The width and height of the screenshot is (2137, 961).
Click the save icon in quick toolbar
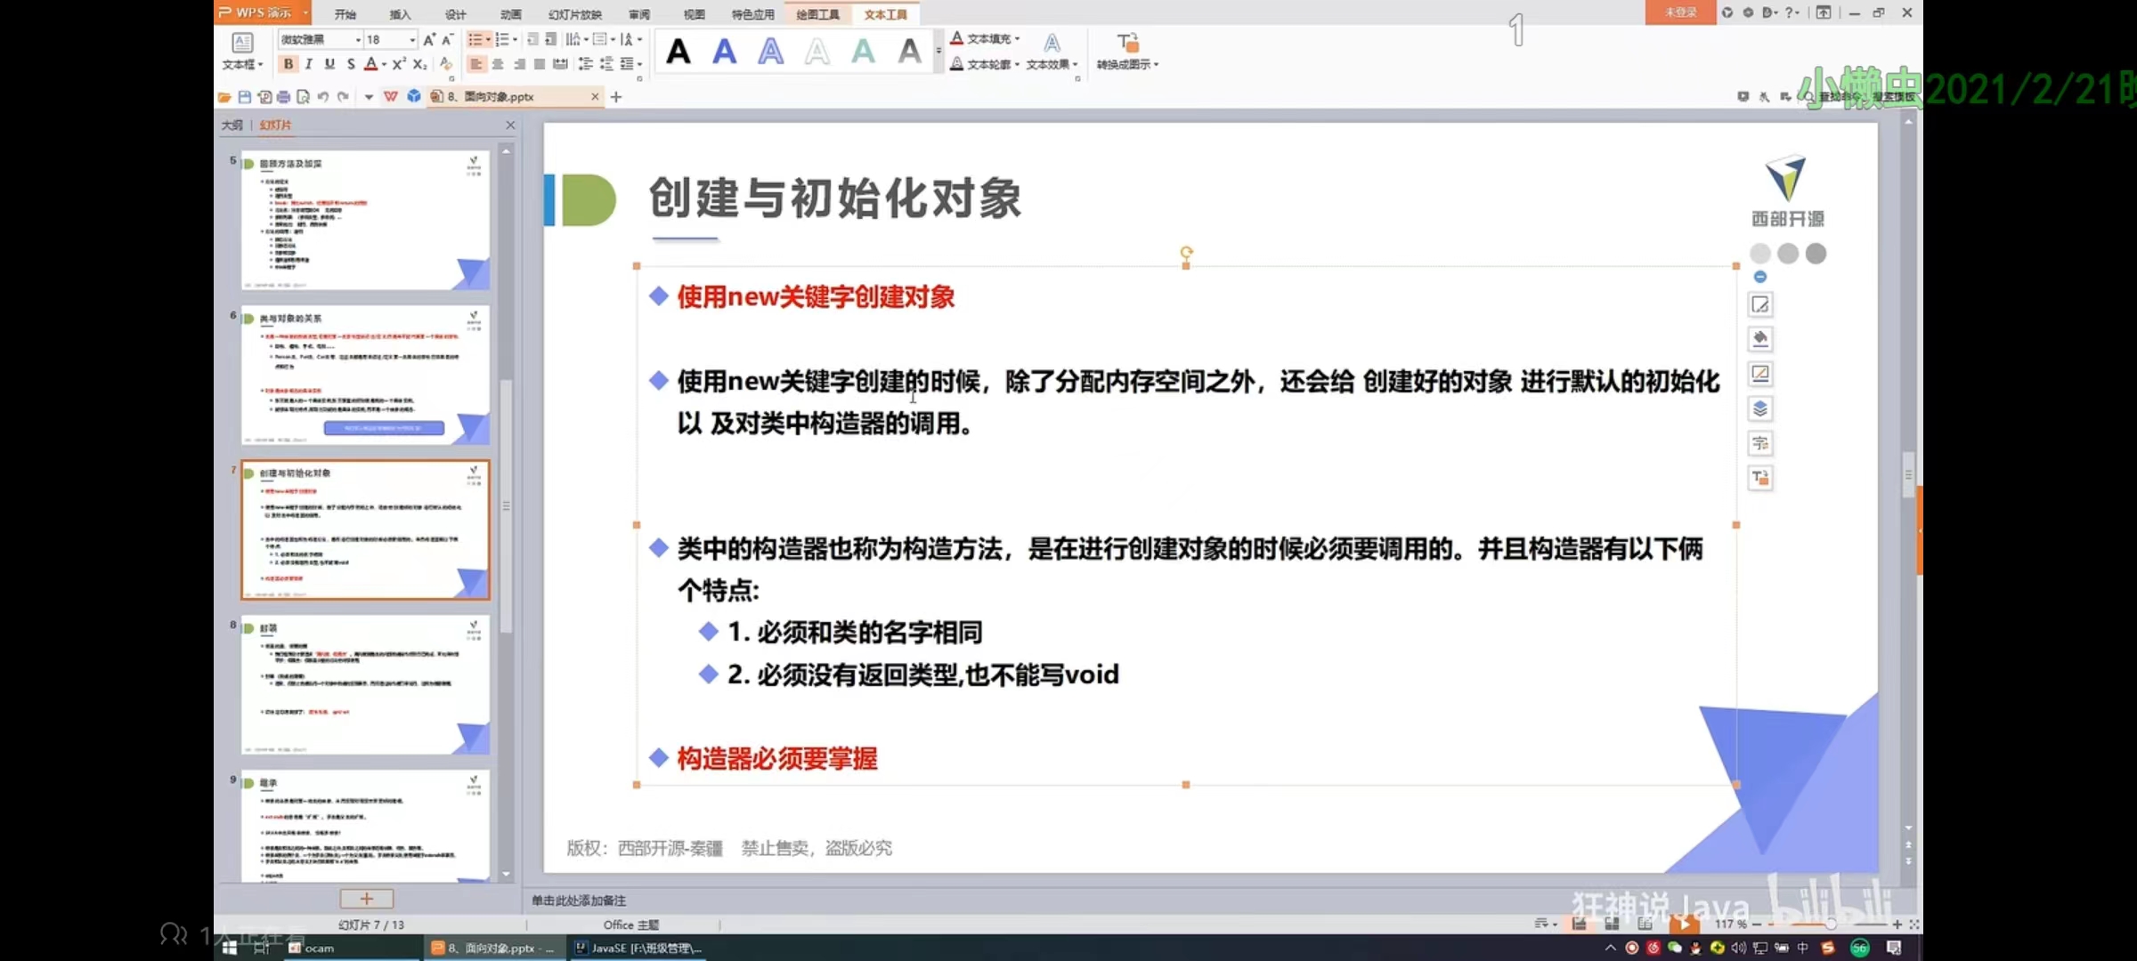(245, 97)
